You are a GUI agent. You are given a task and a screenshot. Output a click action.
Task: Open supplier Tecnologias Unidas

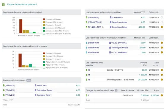click(x=120, y=48)
